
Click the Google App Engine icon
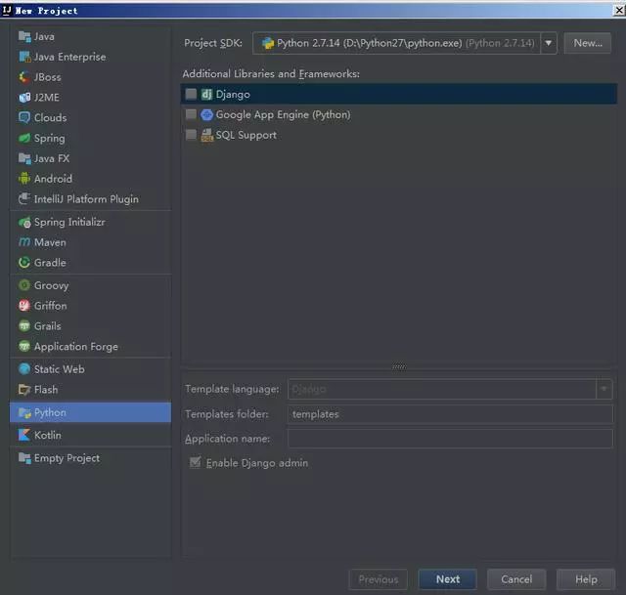(x=206, y=115)
